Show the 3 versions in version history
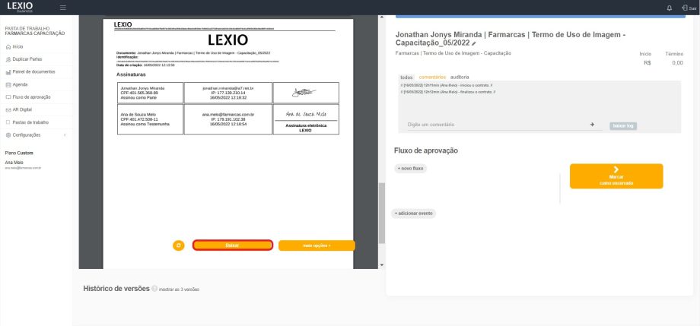The height and width of the screenshot is (326, 700). pos(180,290)
